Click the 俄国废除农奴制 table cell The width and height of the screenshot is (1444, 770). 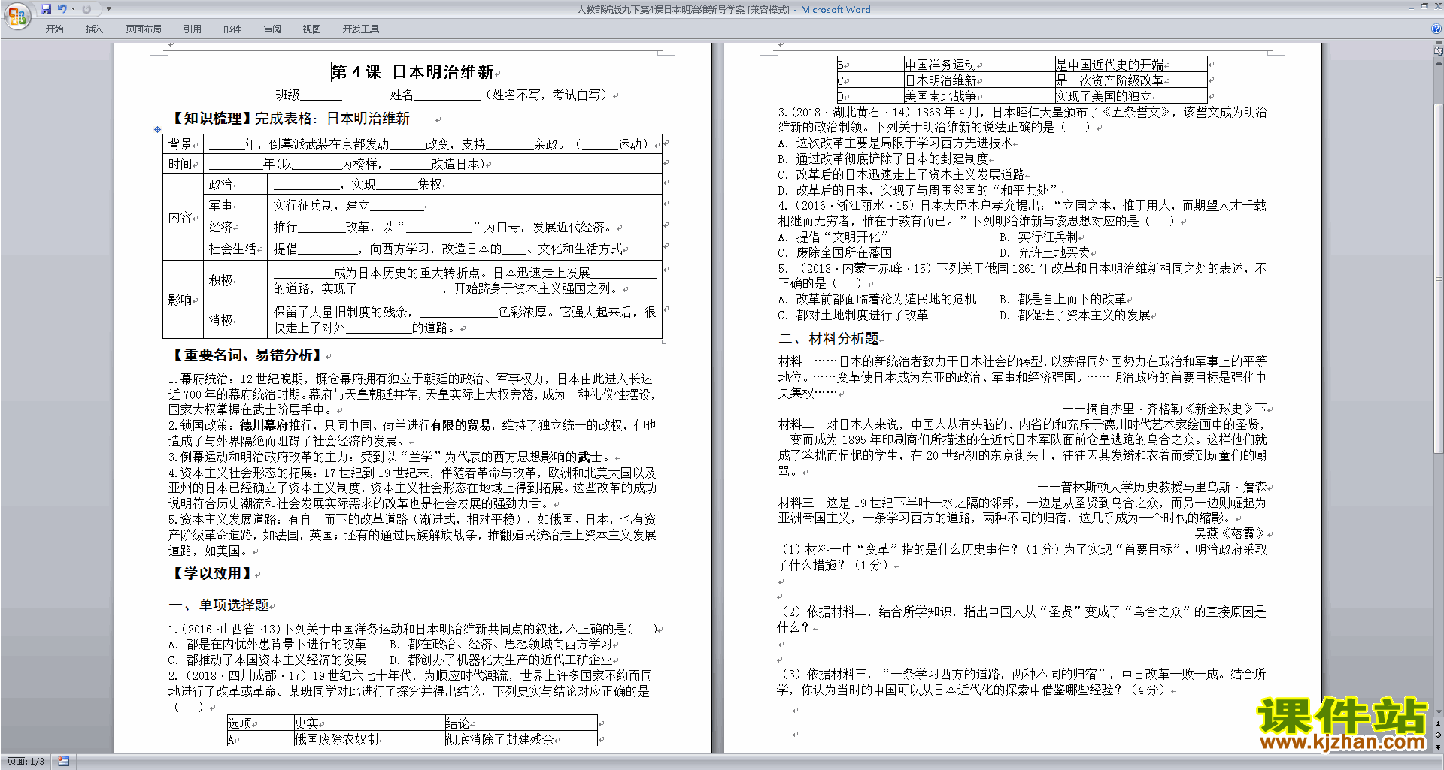tap(369, 739)
